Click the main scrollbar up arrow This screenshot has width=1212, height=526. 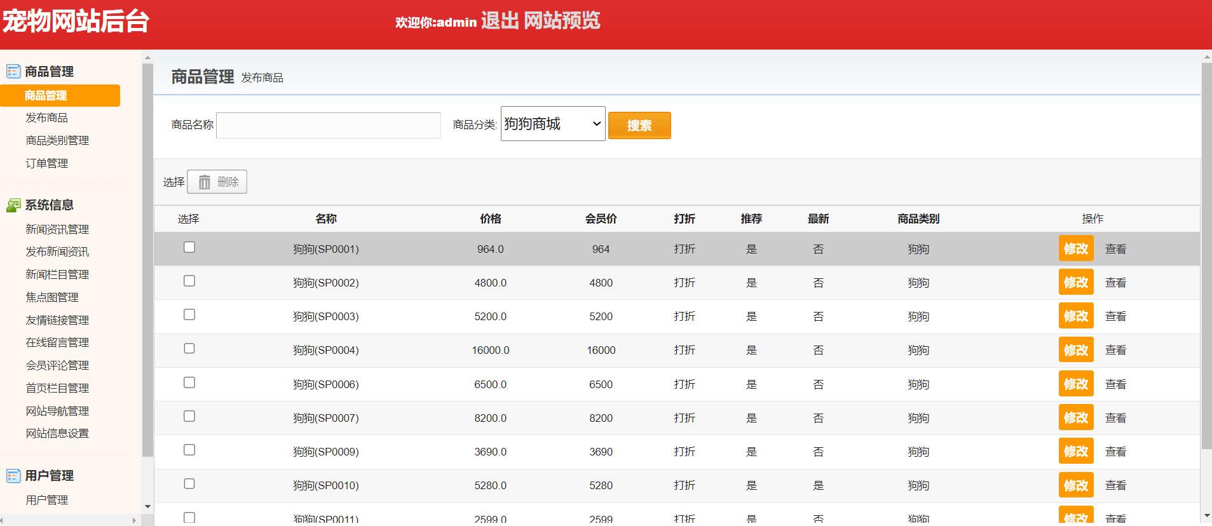pos(1206,57)
